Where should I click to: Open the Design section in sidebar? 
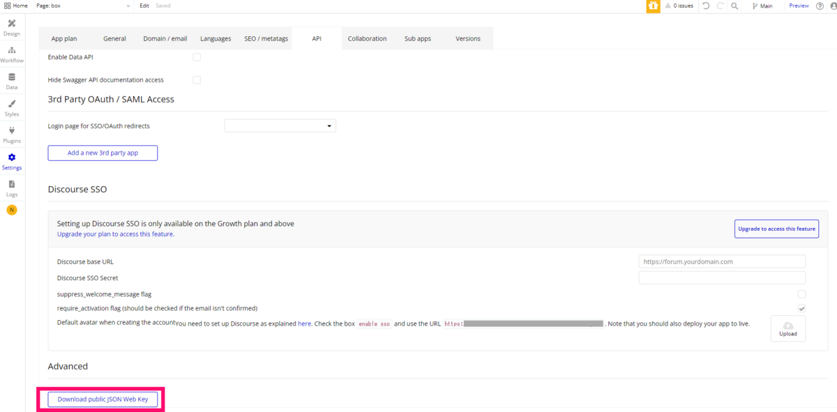12,28
